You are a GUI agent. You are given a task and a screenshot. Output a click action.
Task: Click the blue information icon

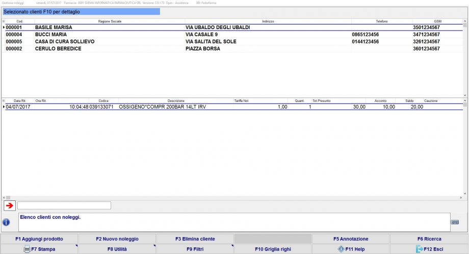[6, 222]
